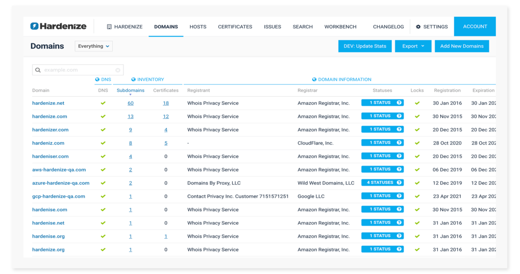Screen dimensions: 520x274
Task: Click the Locks check mark for hardeniz.com
Action: [417, 143]
